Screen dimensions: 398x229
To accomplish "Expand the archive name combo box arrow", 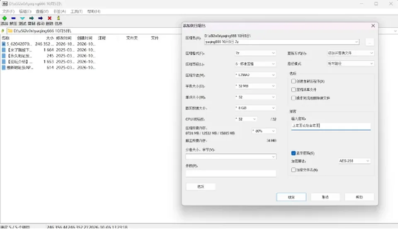I will click(357, 42).
